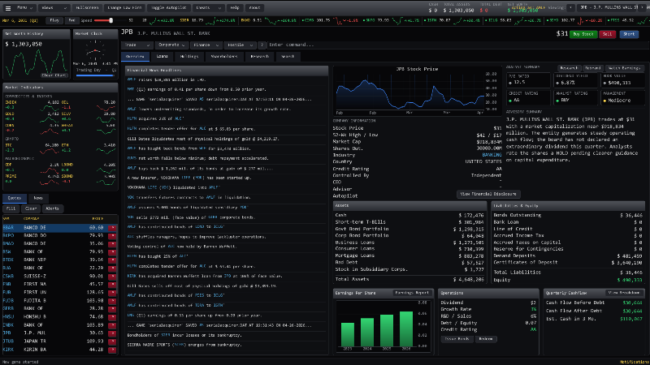Remove FUJB quote with red icon
The width and height of the screenshot is (650, 365).
click(112, 301)
